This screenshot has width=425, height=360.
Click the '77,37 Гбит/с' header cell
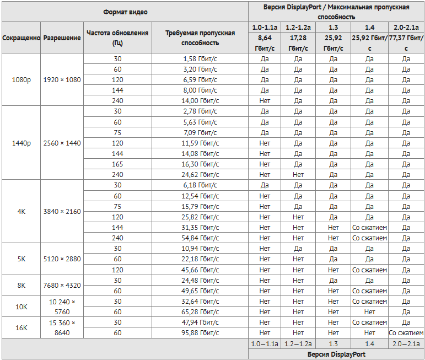pyautogui.click(x=406, y=43)
